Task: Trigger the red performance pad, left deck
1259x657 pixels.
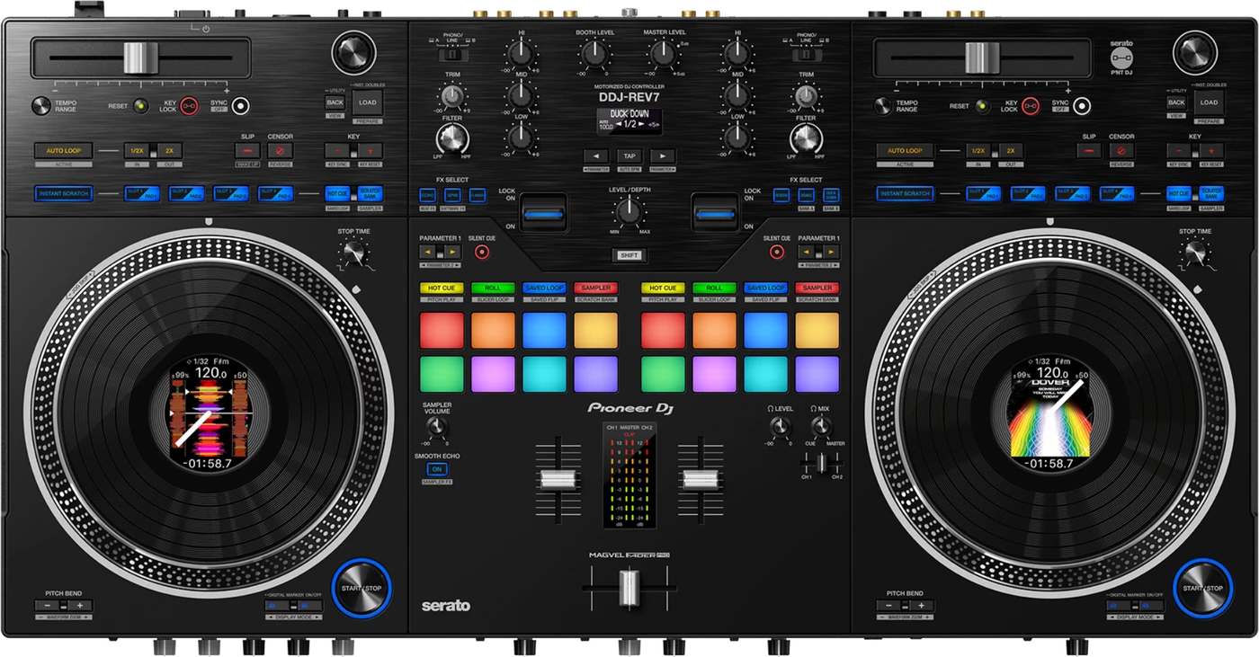Action: coord(442,331)
